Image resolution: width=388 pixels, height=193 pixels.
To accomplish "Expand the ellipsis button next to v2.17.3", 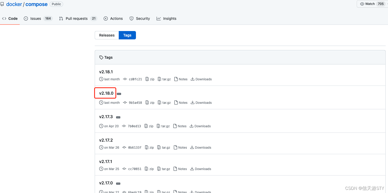I will click(118, 117).
